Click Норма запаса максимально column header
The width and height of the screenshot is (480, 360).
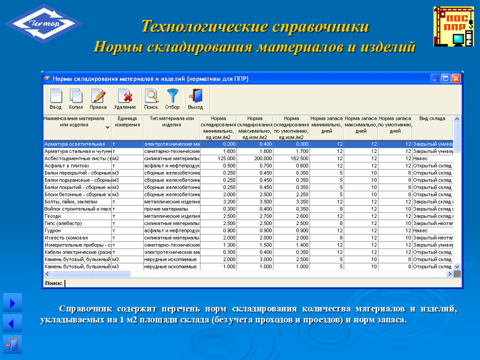pyautogui.click(x=360, y=127)
